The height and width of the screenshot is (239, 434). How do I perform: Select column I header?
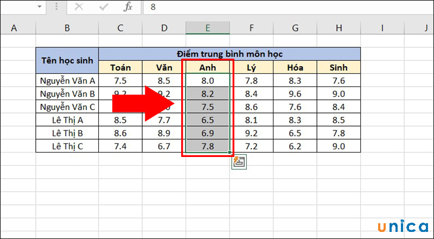382,28
